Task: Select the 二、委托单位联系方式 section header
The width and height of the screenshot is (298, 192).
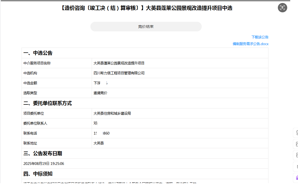Action: [x=48, y=103]
